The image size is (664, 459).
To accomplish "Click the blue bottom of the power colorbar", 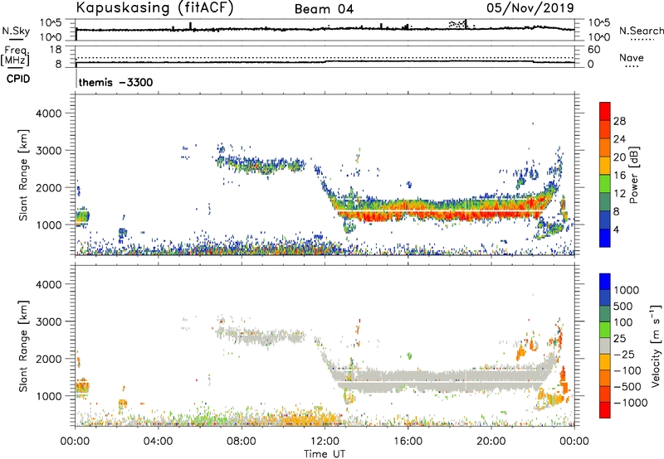I will [x=605, y=238].
